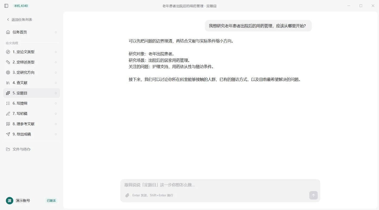Image resolution: width=379 pixels, height=210 pixels.
Task: Open 文件与待办 section
Action: point(32,149)
